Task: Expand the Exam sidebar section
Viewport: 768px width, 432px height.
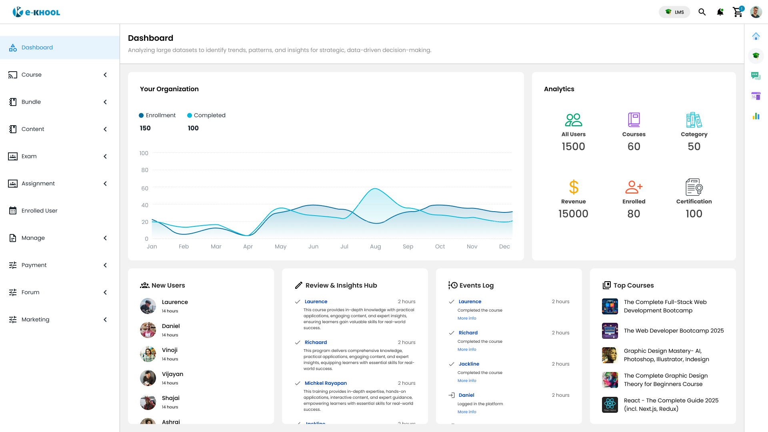Action: [x=105, y=156]
